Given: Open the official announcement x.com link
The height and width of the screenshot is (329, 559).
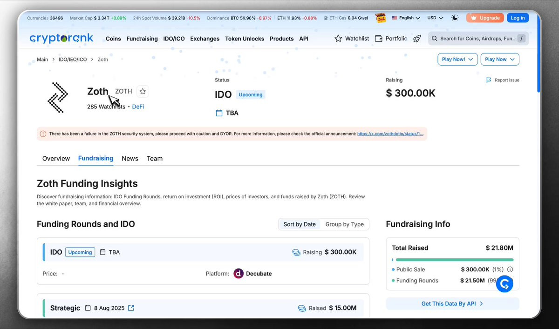Looking at the screenshot, I should (x=390, y=134).
